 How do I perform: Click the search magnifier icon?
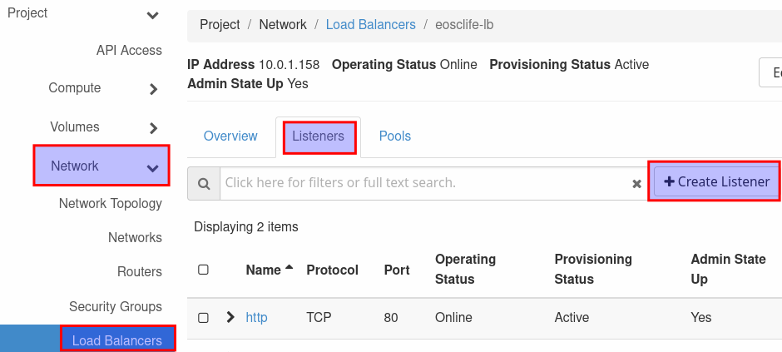(203, 183)
